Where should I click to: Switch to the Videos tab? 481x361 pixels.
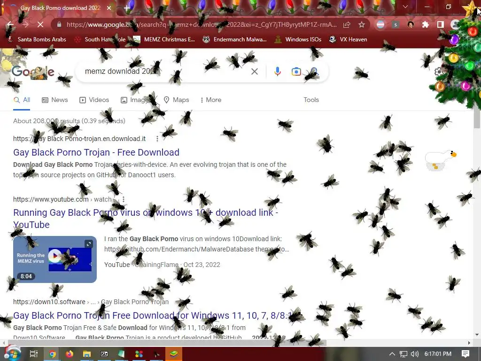click(94, 100)
